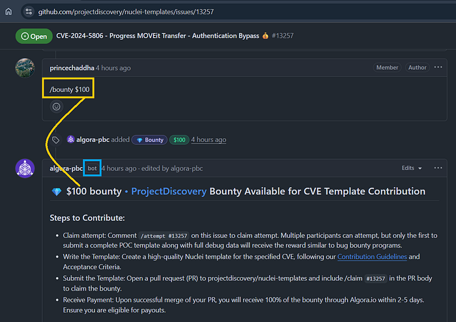456x322 pixels.
Task: Open options menu on algora-pbc comment
Action: [438, 168]
